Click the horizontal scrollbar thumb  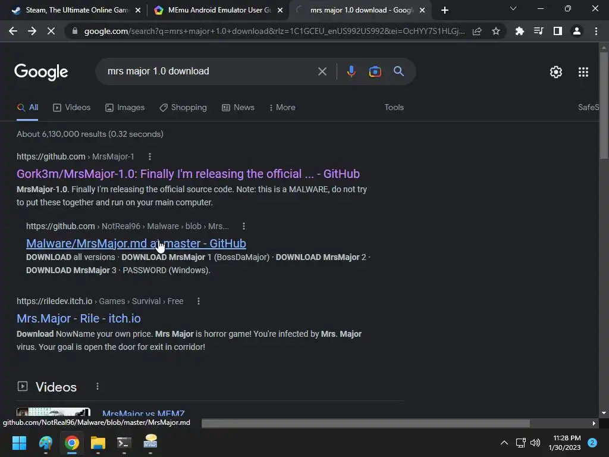click(366, 423)
